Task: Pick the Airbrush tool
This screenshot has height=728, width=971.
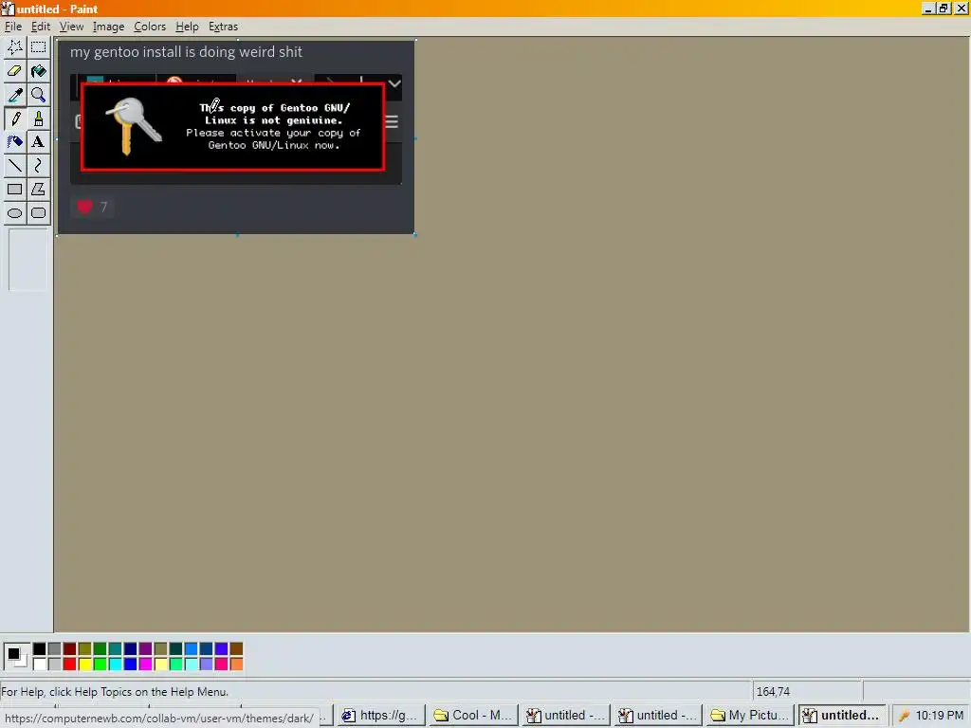Action: point(15,142)
